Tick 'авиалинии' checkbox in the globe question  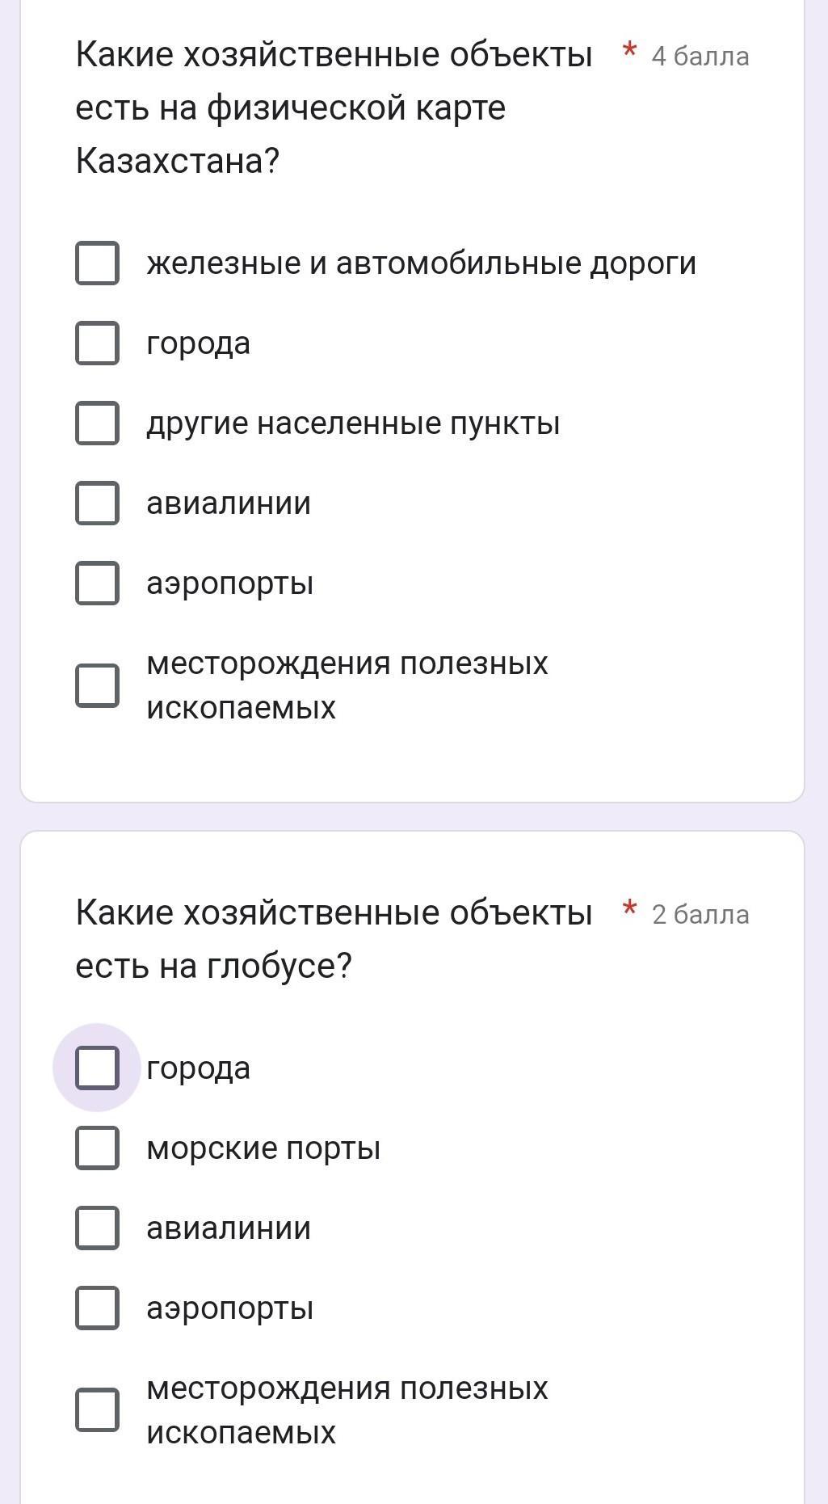pos(97,1228)
